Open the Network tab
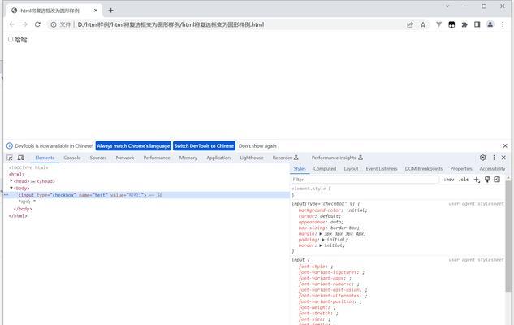The image size is (514, 325). coord(125,158)
